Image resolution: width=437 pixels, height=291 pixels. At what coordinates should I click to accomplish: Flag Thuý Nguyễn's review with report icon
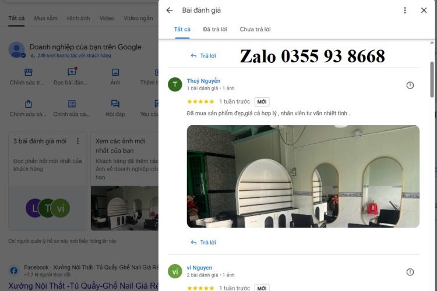tap(410, 85)
